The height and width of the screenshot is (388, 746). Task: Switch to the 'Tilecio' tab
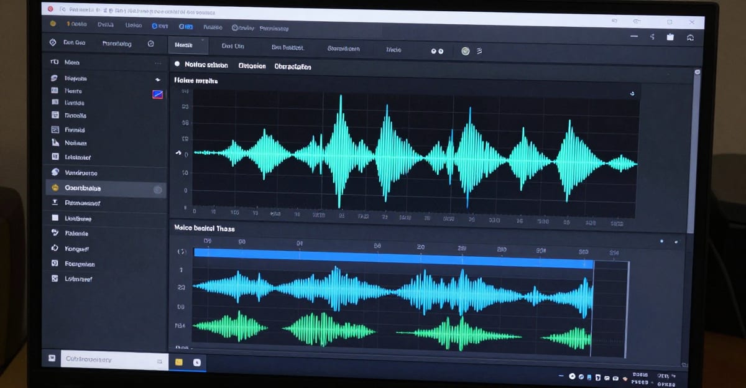(394, 50)
